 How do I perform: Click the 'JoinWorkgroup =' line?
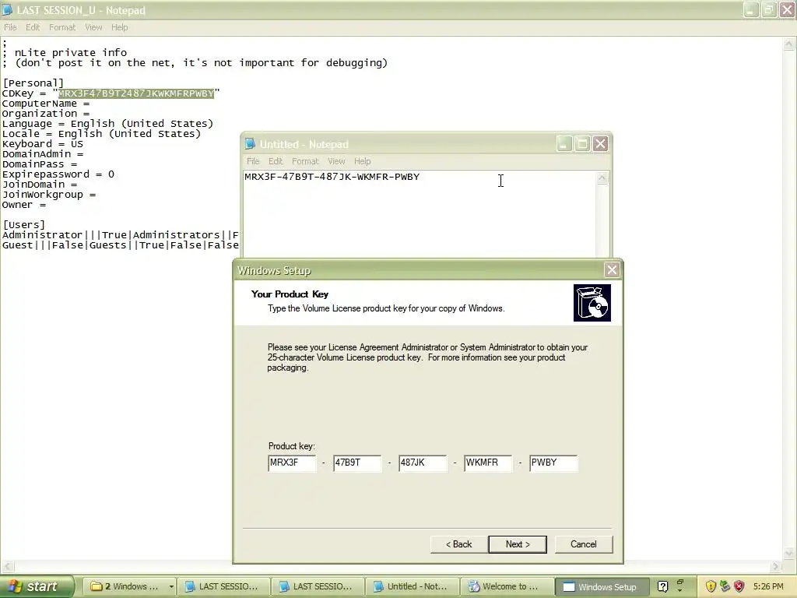[x=49, y=194]
